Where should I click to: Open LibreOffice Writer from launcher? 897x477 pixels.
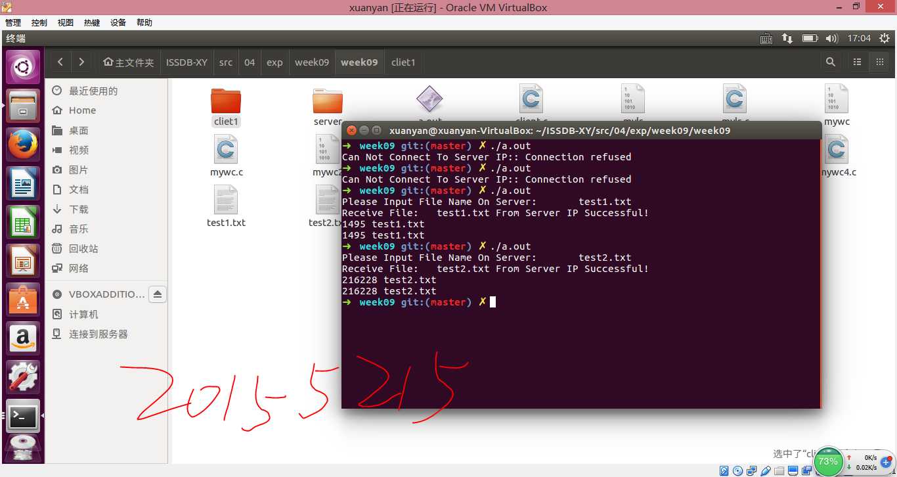23,183
